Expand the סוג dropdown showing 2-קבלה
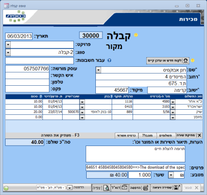Screen dimensions: 207x195 point(8,53)
